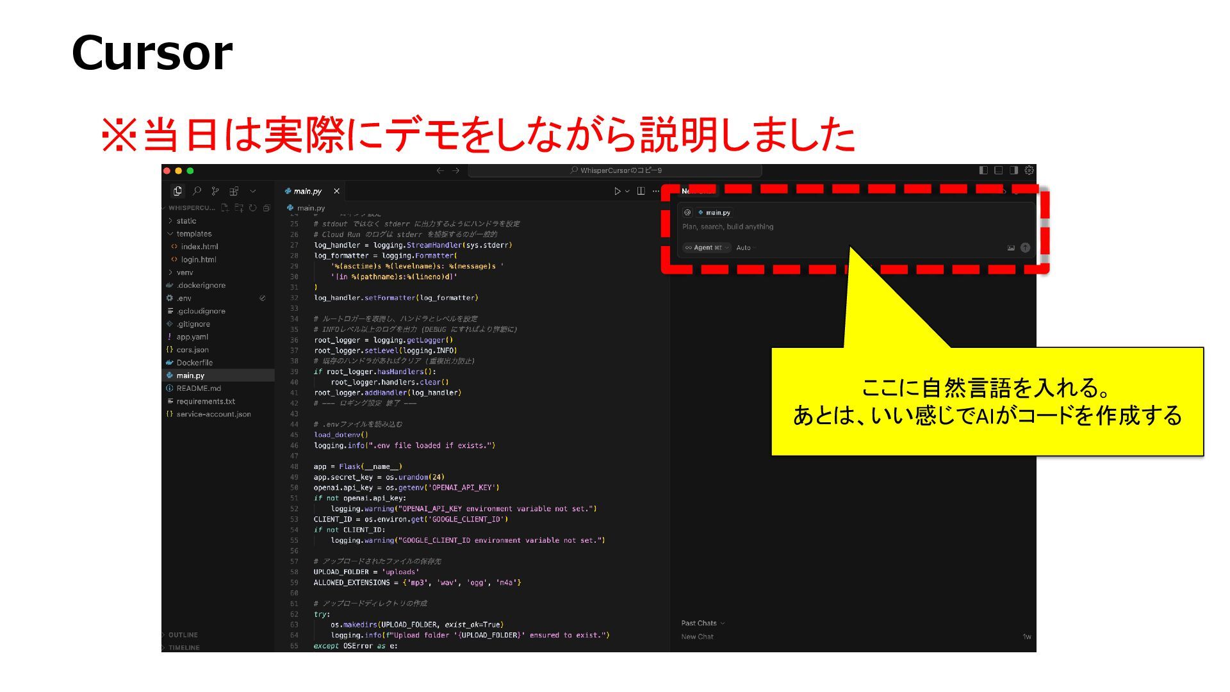This screenshot has width=1230, height=692.
Task: Open editor more actions ellipsis menu
Action: pyautogui.click(x=655, y=191)
